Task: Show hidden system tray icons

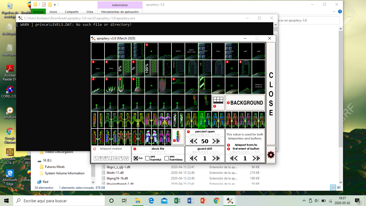Action: tap(304, 201)
